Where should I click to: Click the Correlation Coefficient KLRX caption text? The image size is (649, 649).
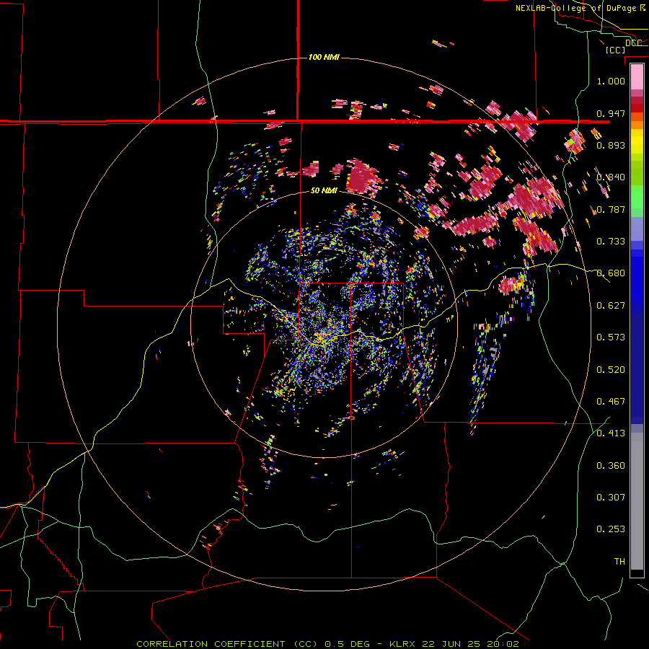coord(327,644)
